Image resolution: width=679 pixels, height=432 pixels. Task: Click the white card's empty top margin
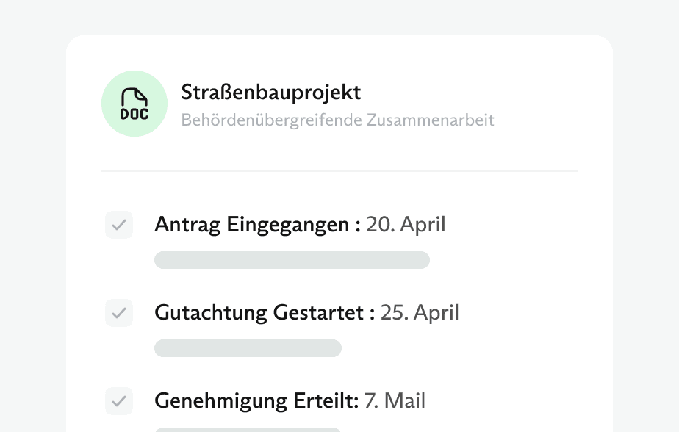pyautogui.click(x=339, y=51)
